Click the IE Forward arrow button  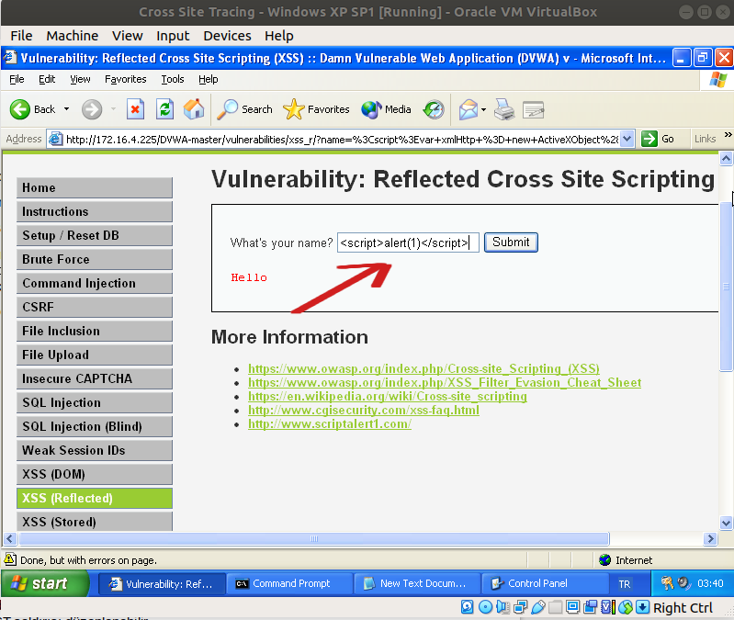click(x=92, y=110)
